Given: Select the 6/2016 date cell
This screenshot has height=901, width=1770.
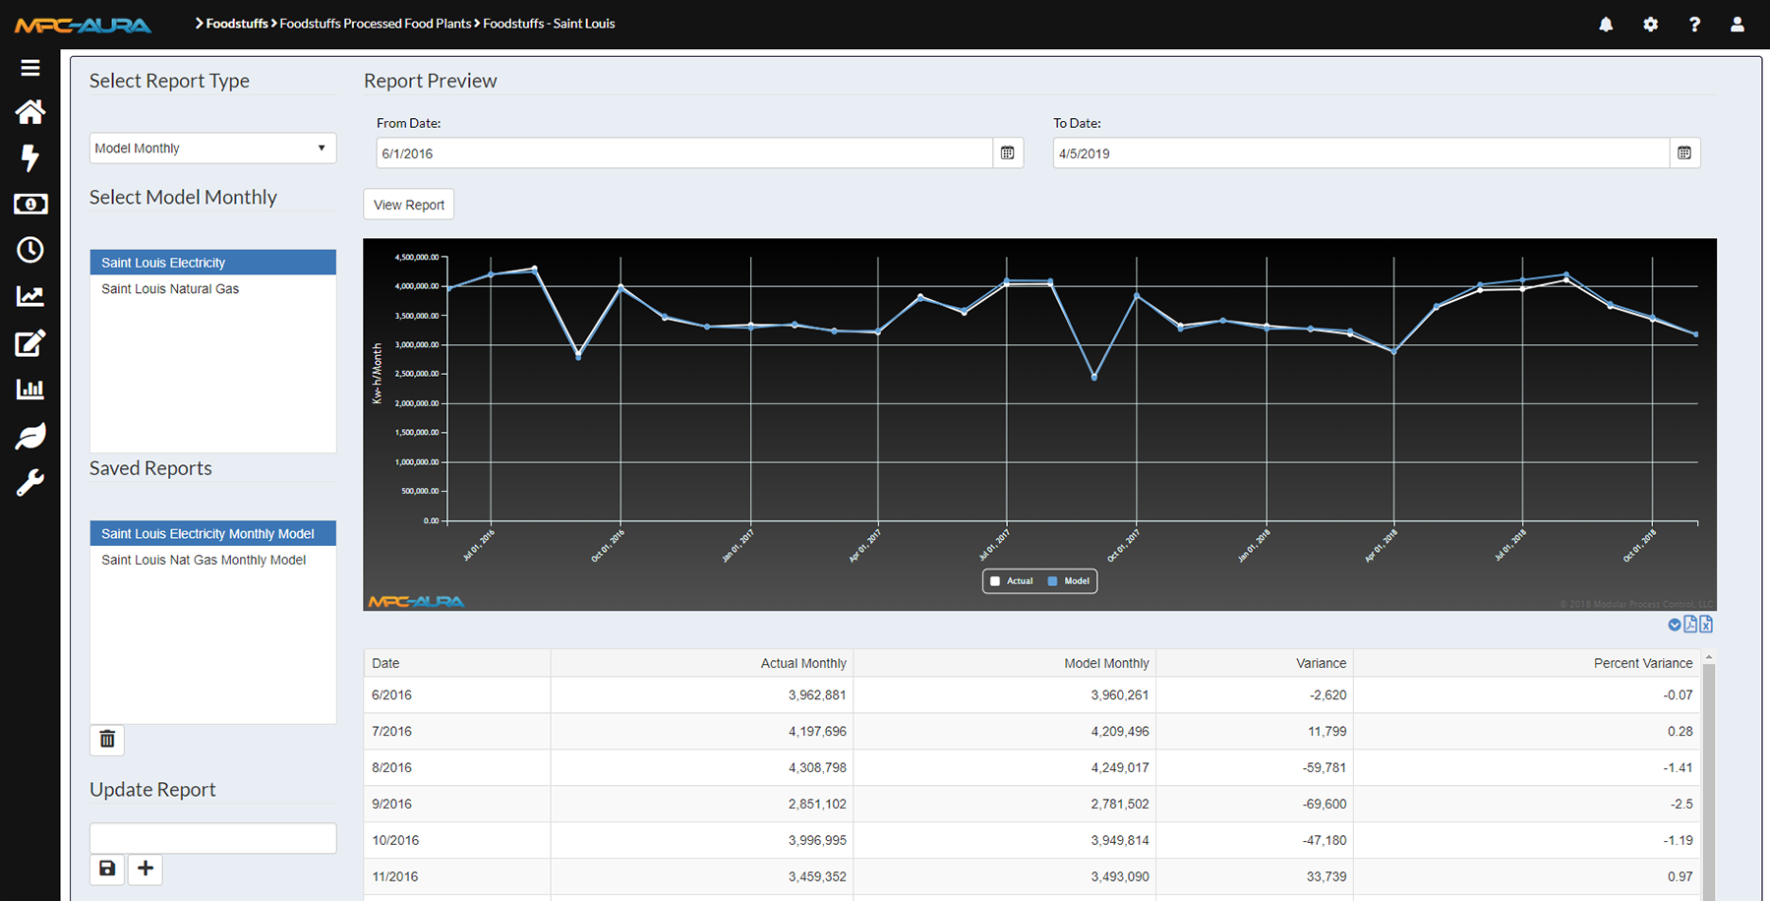Looking at the screenshot, I should coord(457,695).
